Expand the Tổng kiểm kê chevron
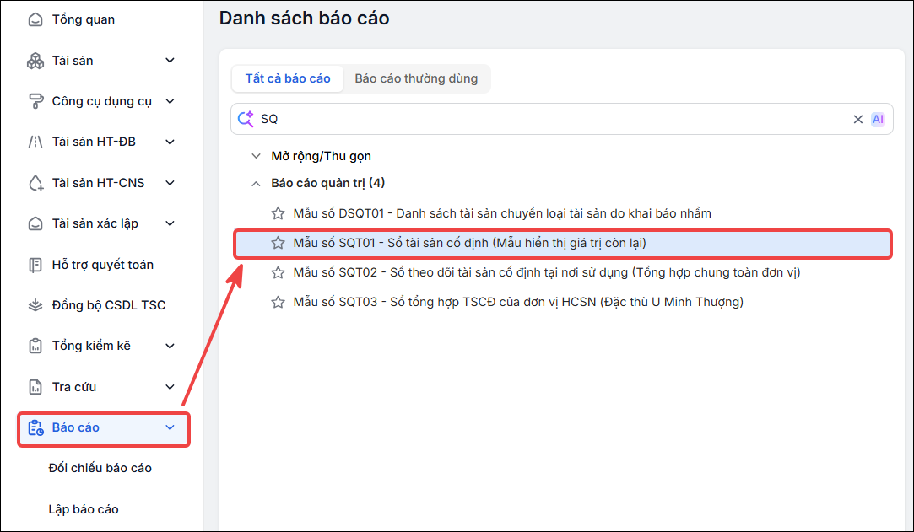 click(170, 346)
